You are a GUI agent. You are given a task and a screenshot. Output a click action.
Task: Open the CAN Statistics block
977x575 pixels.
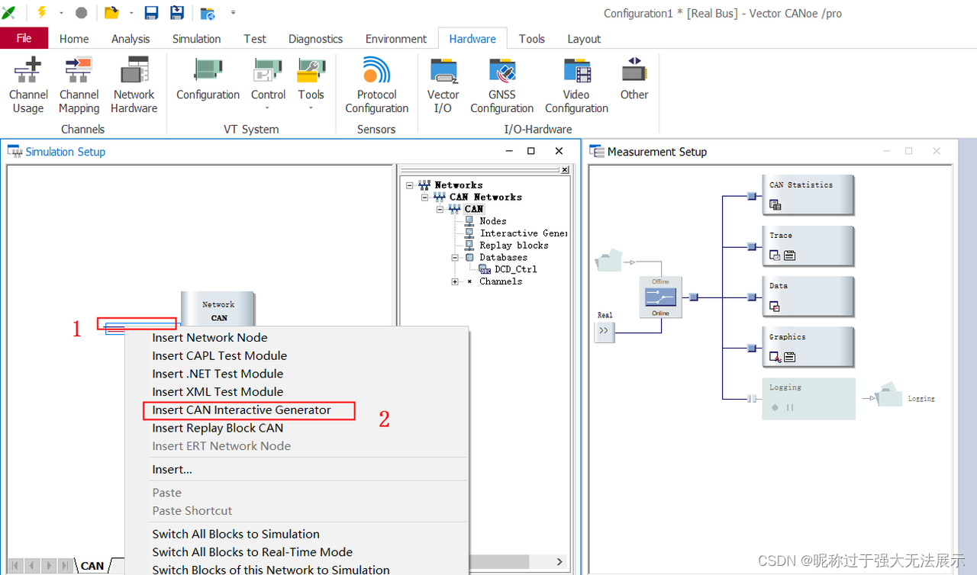coord(808,195)
